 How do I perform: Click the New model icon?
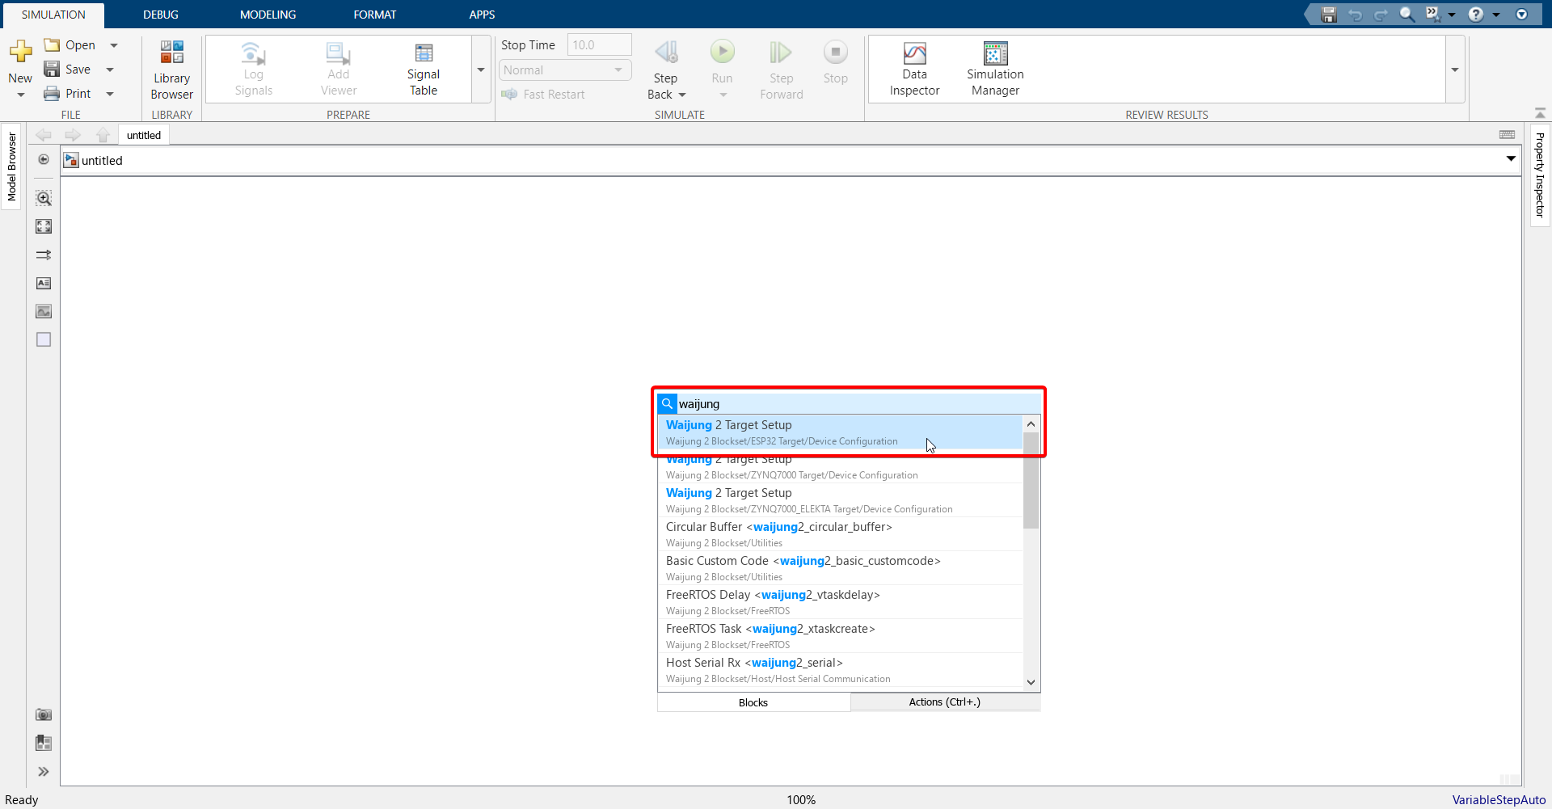[20, 53]
